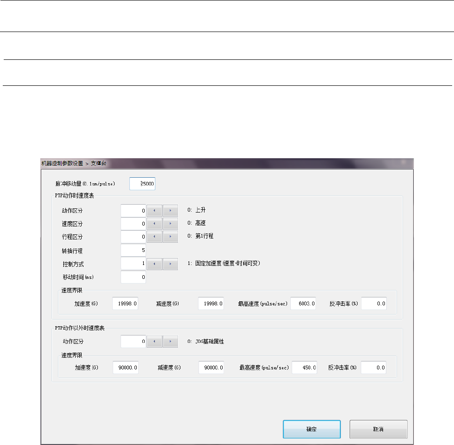The width and height of the screenshot is (454, 445).
Task: Edit 反冲击率 field in PTP动作时速度表
Action: [x=374, y=303]
